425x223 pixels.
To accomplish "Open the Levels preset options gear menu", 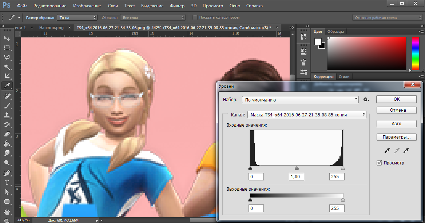I will click(x=366, y=100).
